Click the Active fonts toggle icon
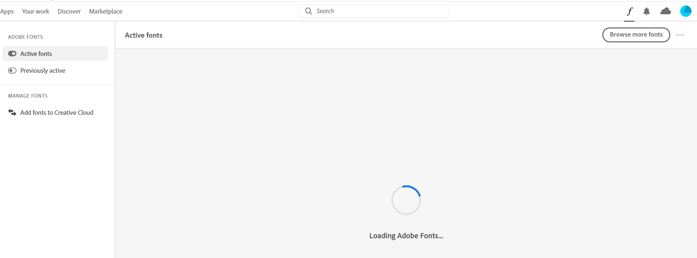 tap(12, 54)
